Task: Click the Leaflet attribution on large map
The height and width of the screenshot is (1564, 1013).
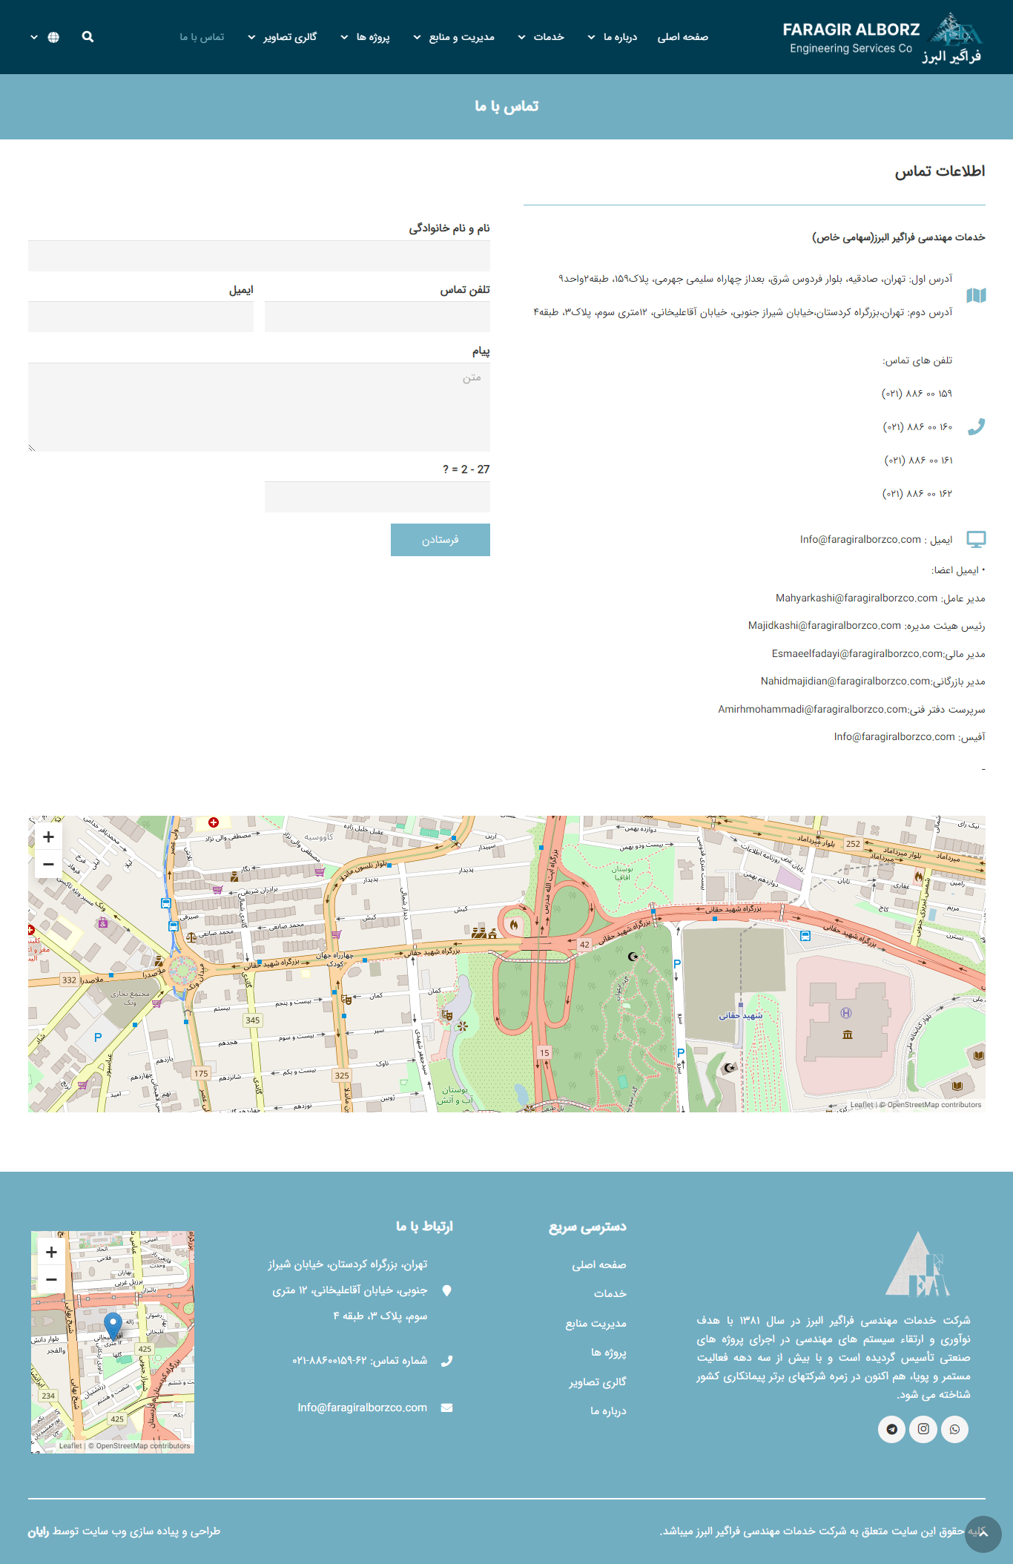Action: tap(861, 1105)
